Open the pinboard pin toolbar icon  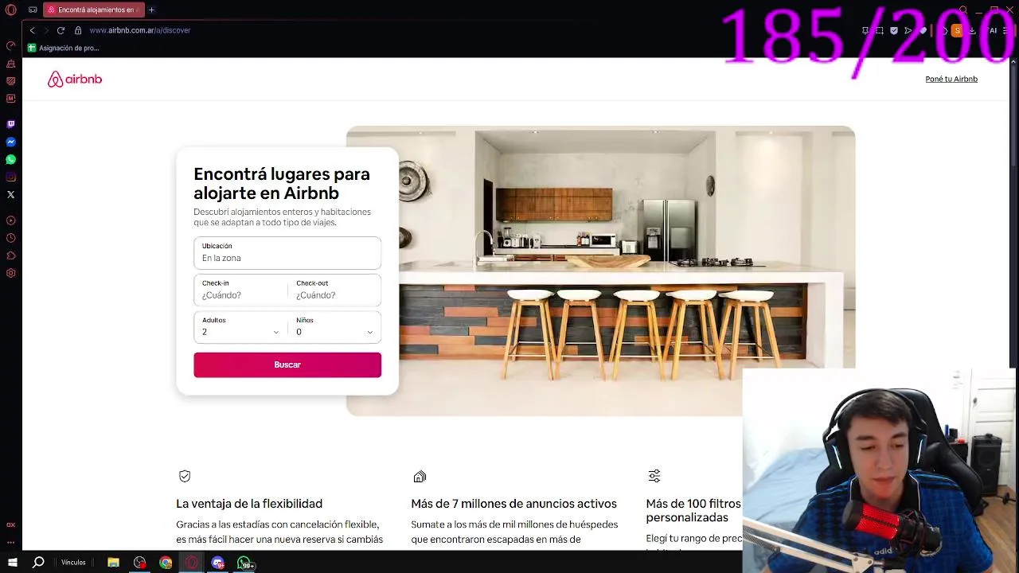pyautogui.click(x=865, y=30)
